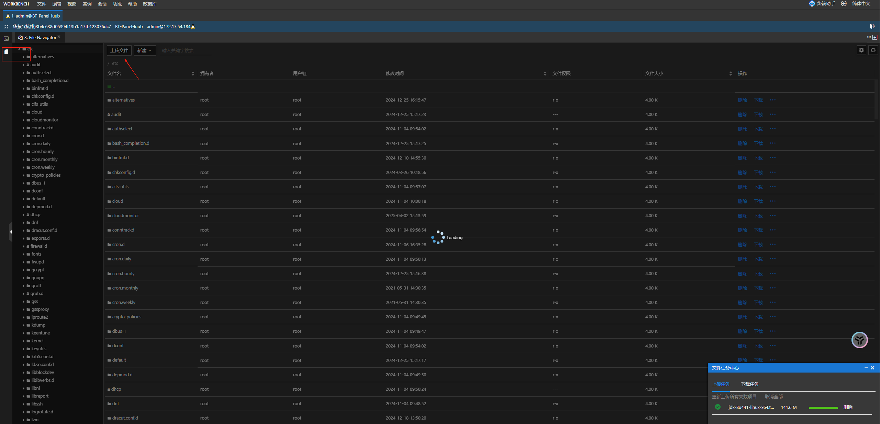Click the file page icon in sidebar
The width and height of the screenshot is (880, 424).
pyautogui.click(x=6, y=52)
